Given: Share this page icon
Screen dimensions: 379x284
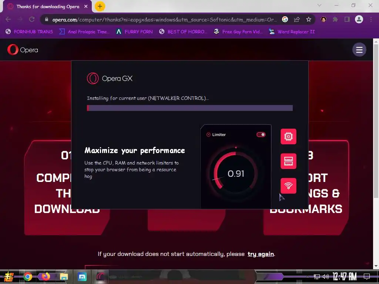Looking at the screenshot, I should [x=297, y=19].
